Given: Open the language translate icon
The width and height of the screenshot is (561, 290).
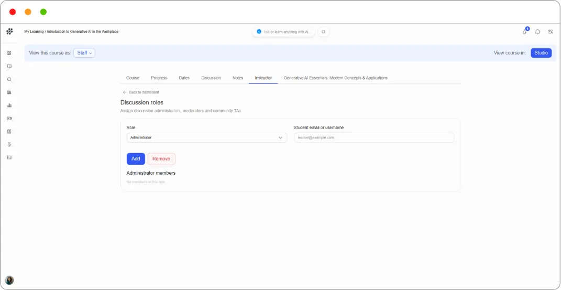Looking at the screenshot, I should click(551, 32).
